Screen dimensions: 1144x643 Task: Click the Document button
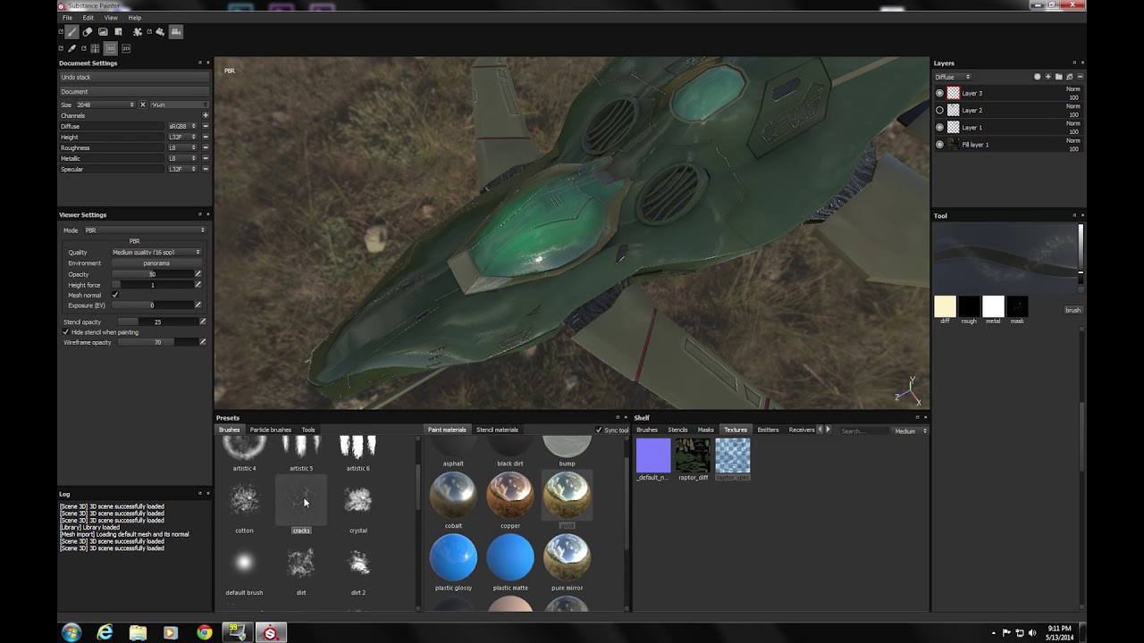[x=134, y=91]
